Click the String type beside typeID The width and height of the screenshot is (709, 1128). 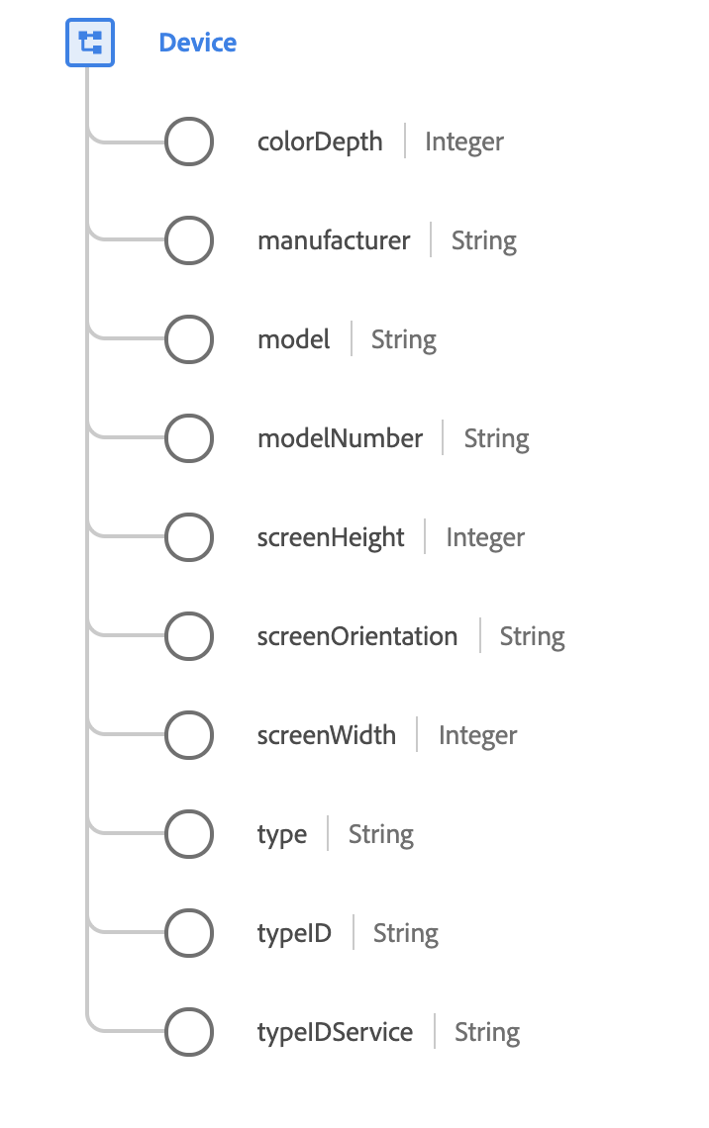(x=406, y=933)
